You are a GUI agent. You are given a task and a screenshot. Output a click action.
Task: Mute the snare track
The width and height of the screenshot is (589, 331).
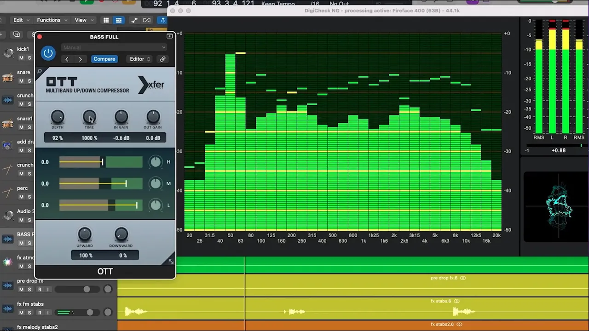pos(21,81)
